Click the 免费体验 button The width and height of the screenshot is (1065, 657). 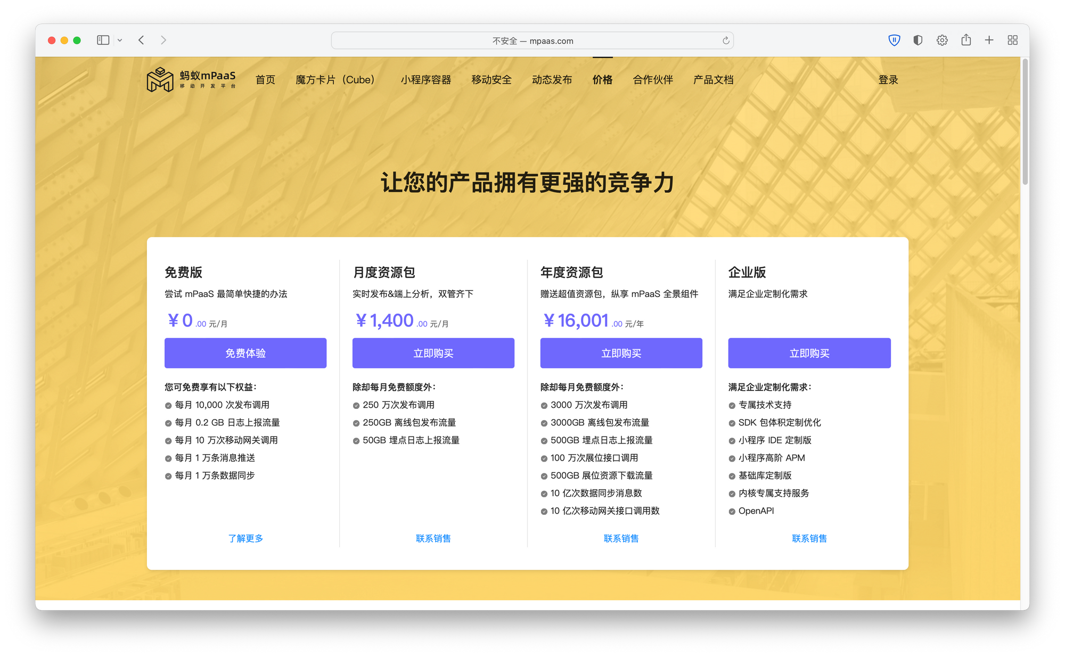tap(245, 353)
